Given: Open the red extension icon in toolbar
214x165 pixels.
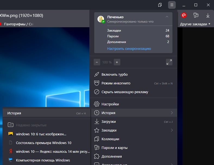Looking at the screenshot, I should click(184, 15).
